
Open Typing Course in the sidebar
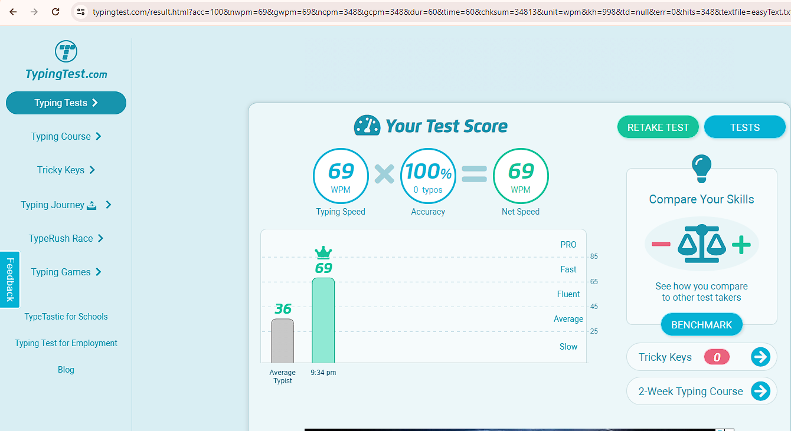tap(66, 136)
